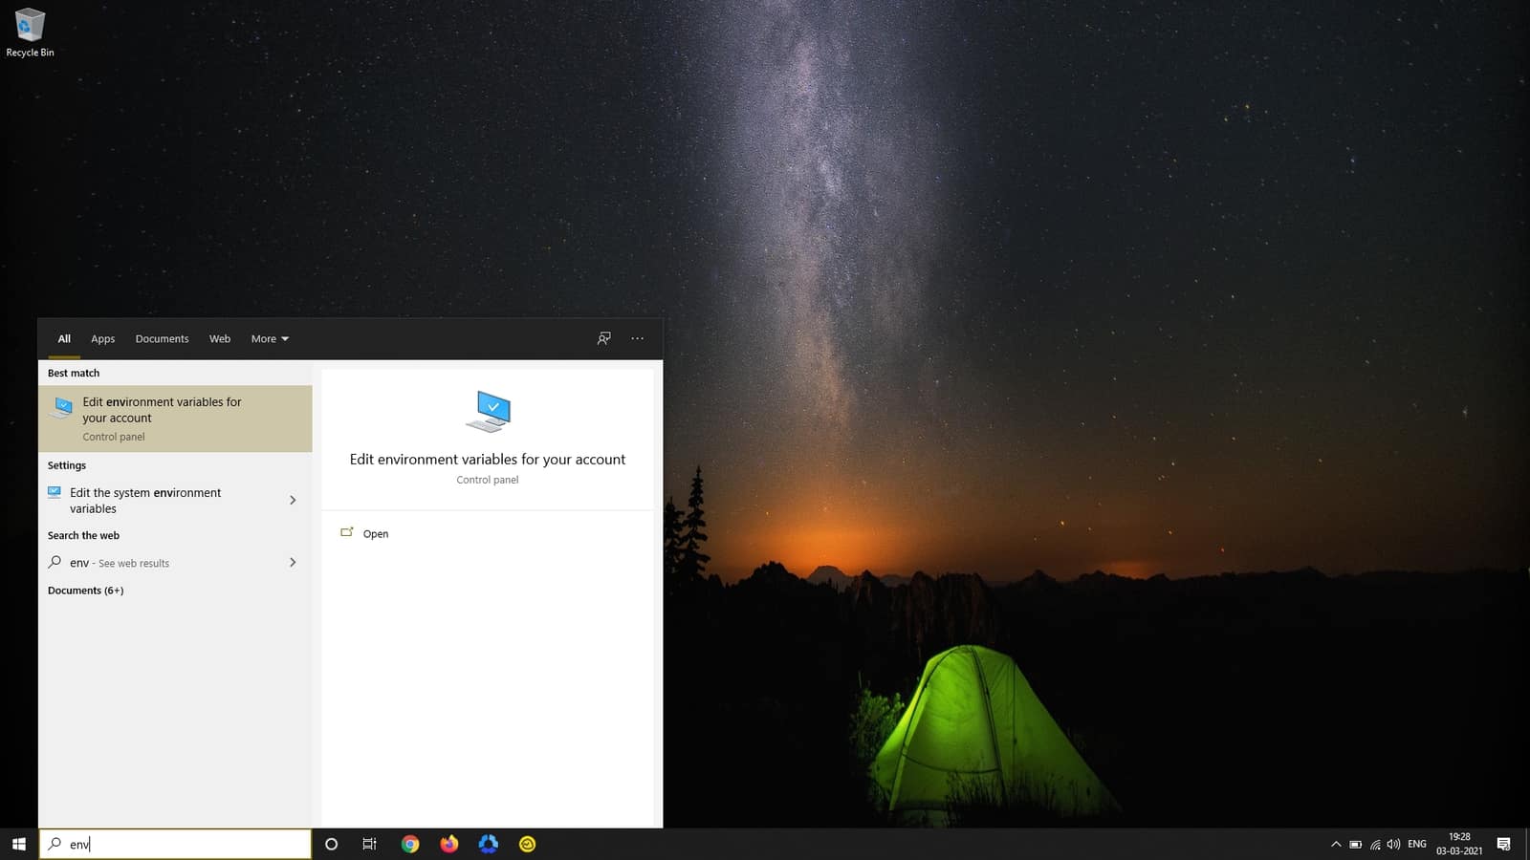Click the Settings section heading
Image resolution: width=1530 pixels, height=860 pixels.
click(67, 466)
